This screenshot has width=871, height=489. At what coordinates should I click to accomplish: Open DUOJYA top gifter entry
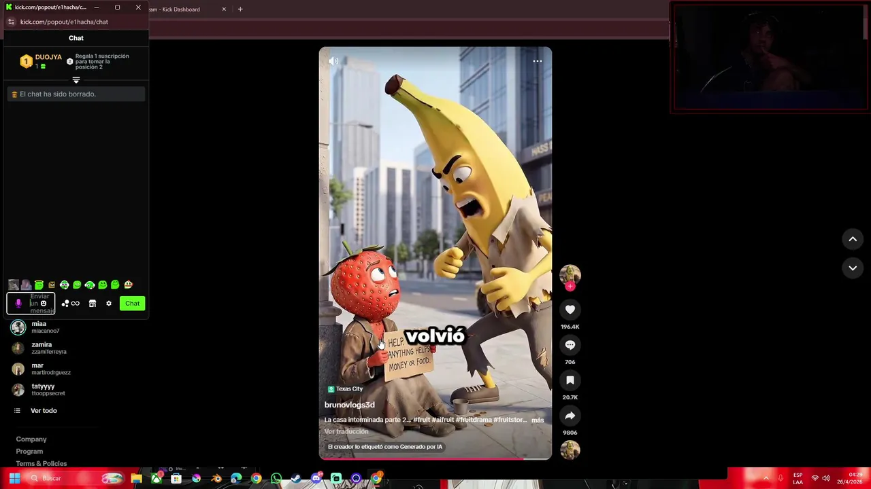pos(41,61)
